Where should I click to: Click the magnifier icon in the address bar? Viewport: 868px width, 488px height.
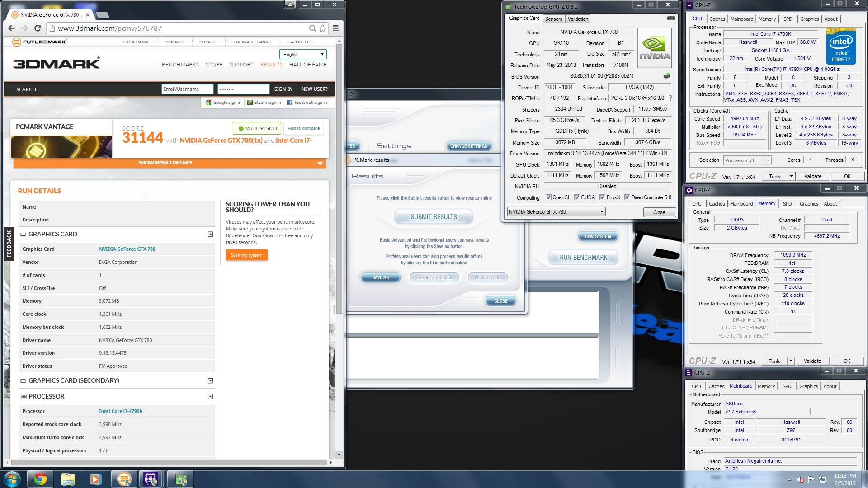pyautogui.click(x=312, y=28)
